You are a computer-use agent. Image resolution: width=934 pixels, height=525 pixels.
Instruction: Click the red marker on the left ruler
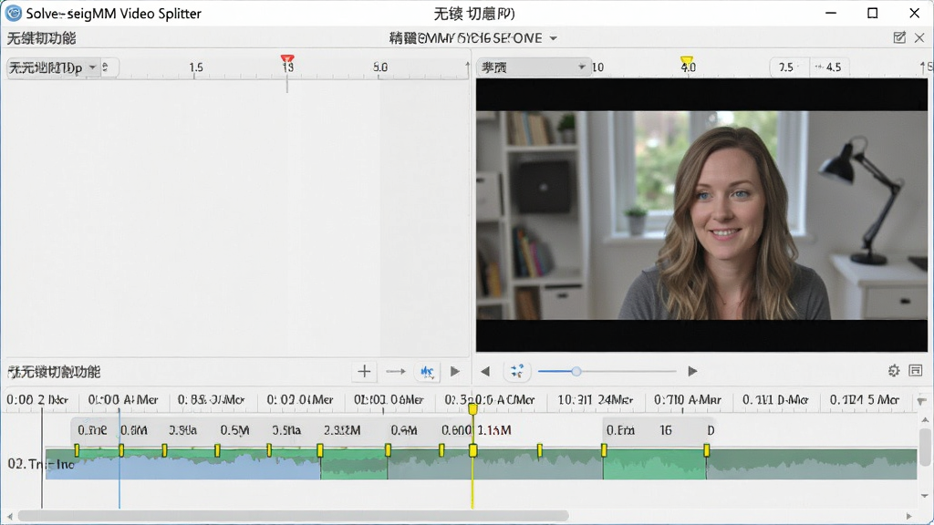(x=287, y=59)
